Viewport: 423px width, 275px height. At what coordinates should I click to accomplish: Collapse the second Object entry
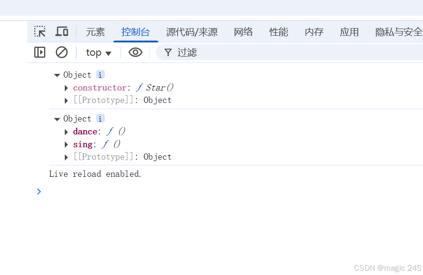tap(57, 119)
